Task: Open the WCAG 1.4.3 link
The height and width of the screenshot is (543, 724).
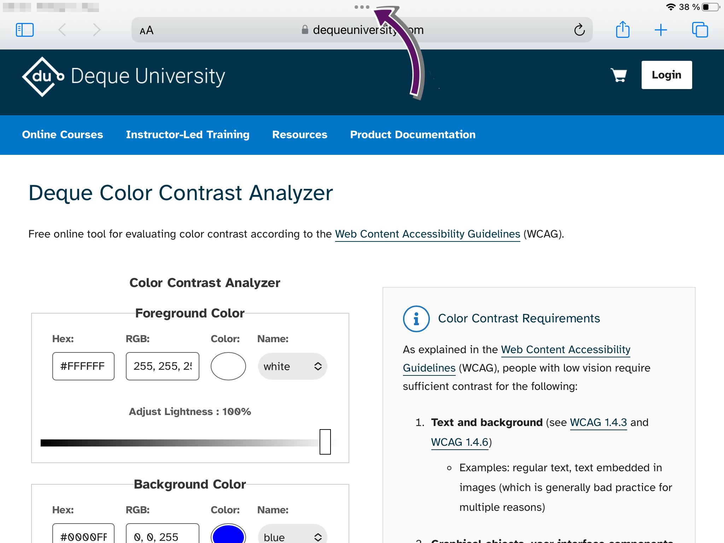Action: point(599,422)
